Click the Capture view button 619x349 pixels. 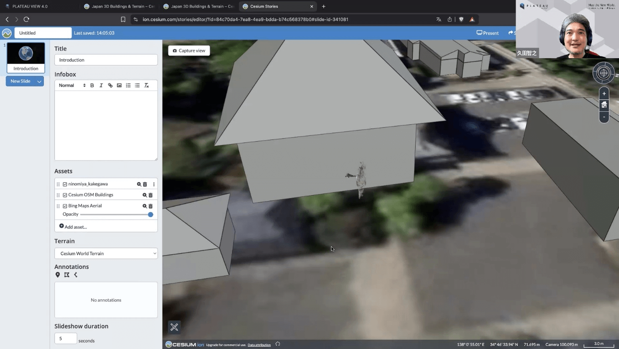189,51
